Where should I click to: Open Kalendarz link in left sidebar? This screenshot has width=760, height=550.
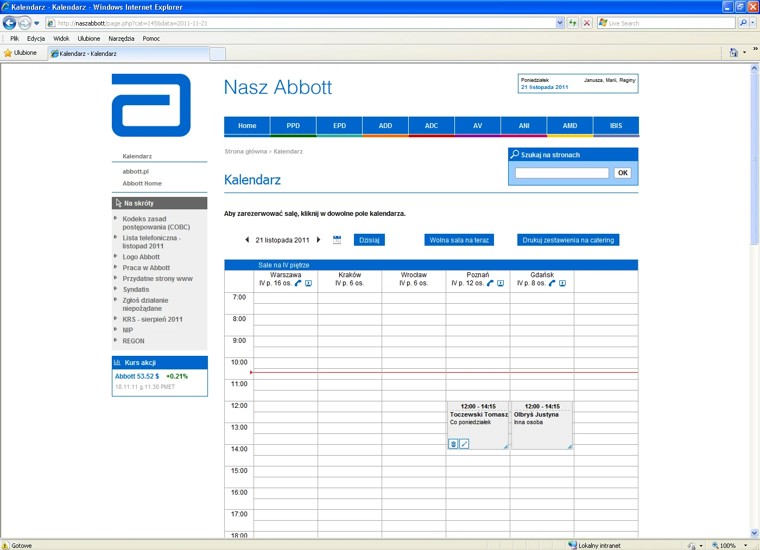137,156
